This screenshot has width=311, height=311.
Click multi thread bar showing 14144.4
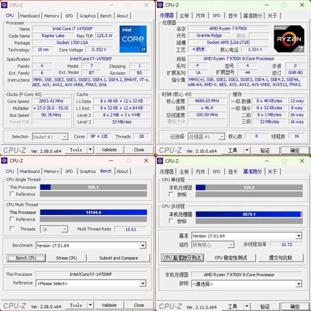[93, 212]
